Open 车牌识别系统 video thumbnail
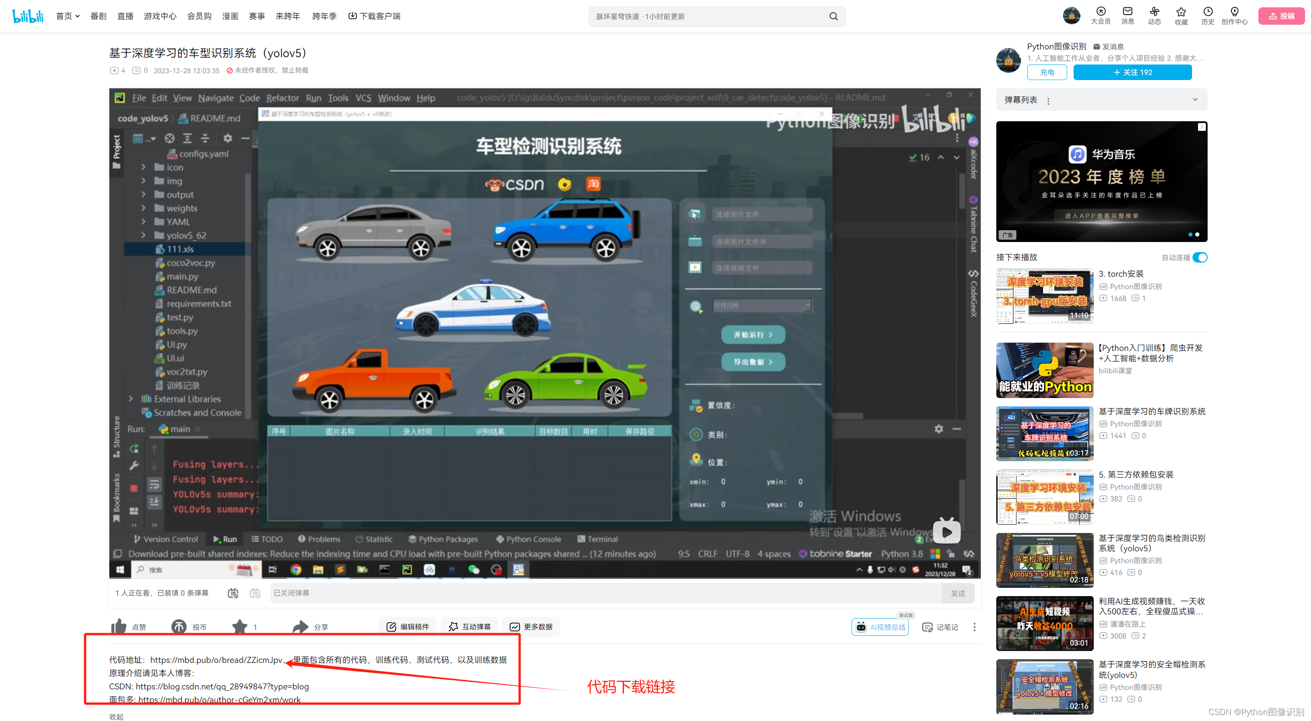Image resolution: width=1311 pixels, height=721 pixels. (1044, 433)
